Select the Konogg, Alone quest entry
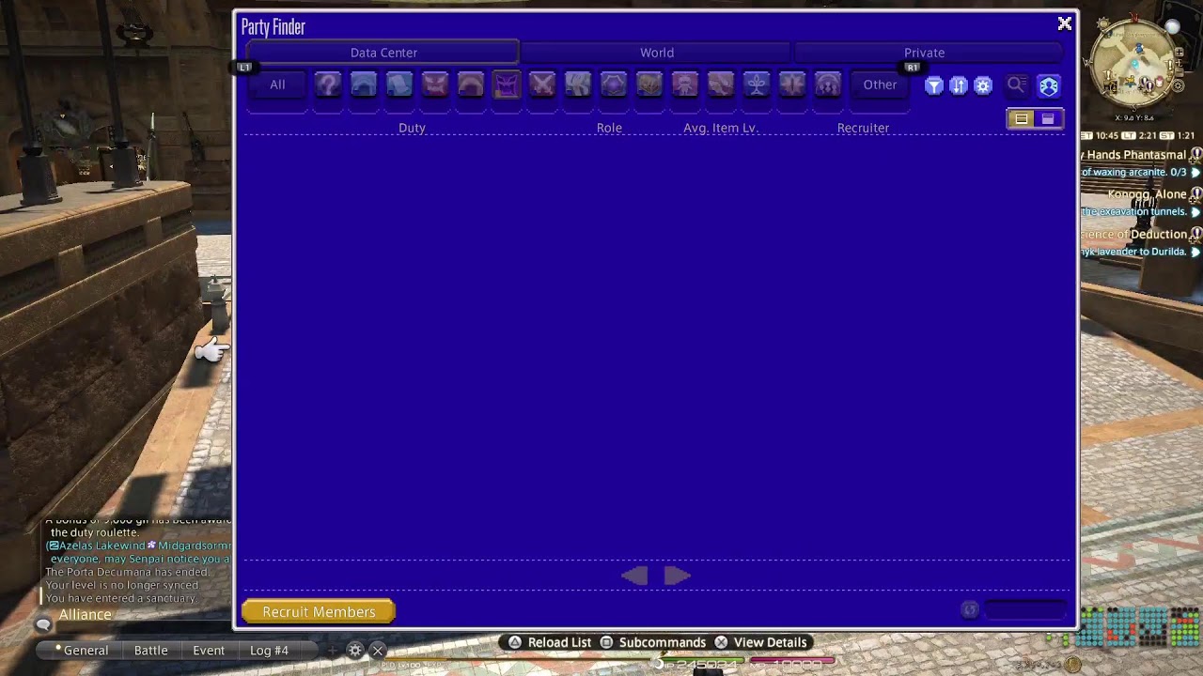1203x676 pixels. point(1147,194)
